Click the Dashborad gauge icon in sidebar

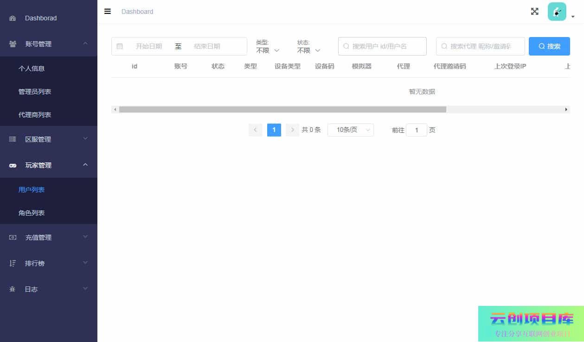(13, 19)
